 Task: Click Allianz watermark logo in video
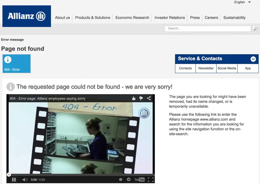click(144, 113)
